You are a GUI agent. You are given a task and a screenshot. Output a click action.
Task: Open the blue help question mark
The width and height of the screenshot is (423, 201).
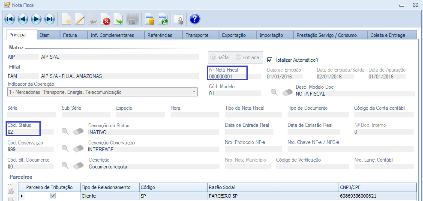[195, 19]
